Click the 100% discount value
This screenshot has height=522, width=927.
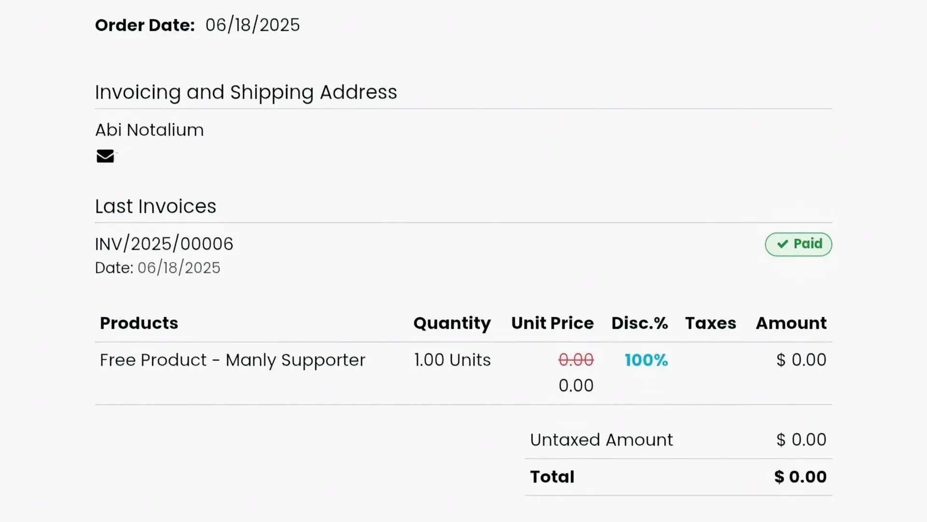pyautogui.click(x=646, y=360)
